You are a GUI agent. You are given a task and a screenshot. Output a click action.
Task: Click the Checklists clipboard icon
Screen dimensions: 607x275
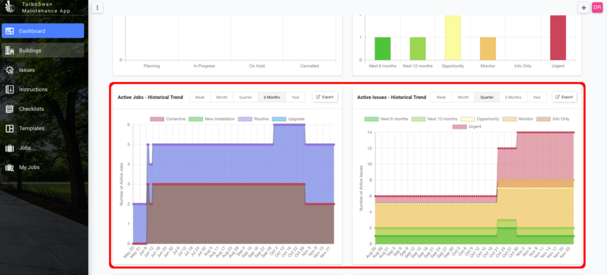coord(9,109)
